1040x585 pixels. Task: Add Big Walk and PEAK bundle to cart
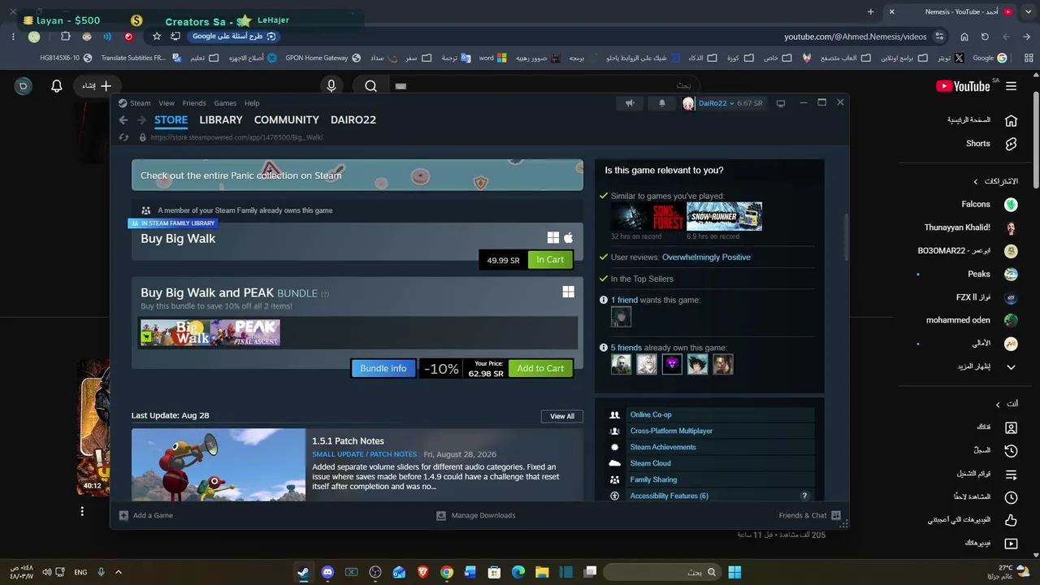pos(540,369)
